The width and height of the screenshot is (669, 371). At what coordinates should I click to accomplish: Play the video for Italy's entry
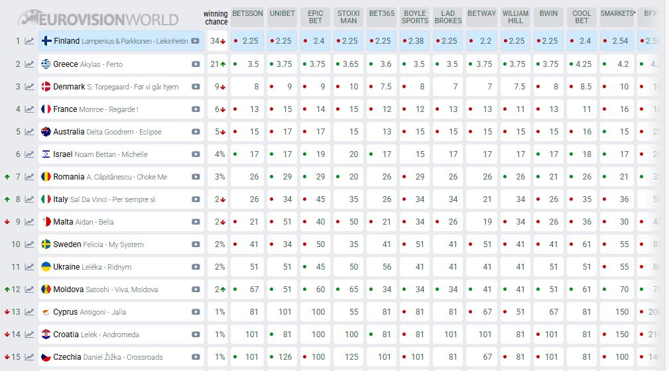tap(196, 199)
